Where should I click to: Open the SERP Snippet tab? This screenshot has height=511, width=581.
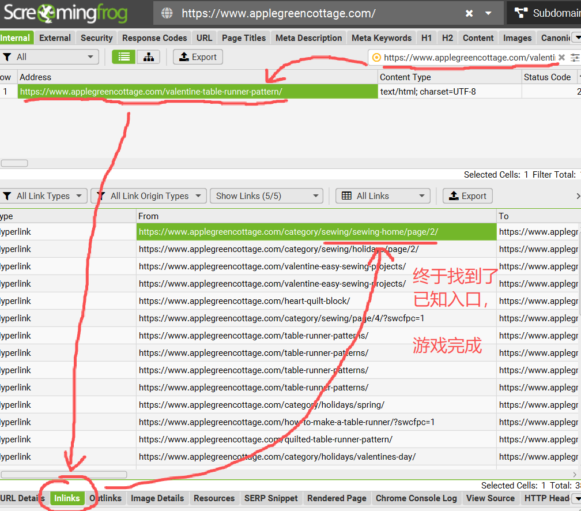[271, 498]
